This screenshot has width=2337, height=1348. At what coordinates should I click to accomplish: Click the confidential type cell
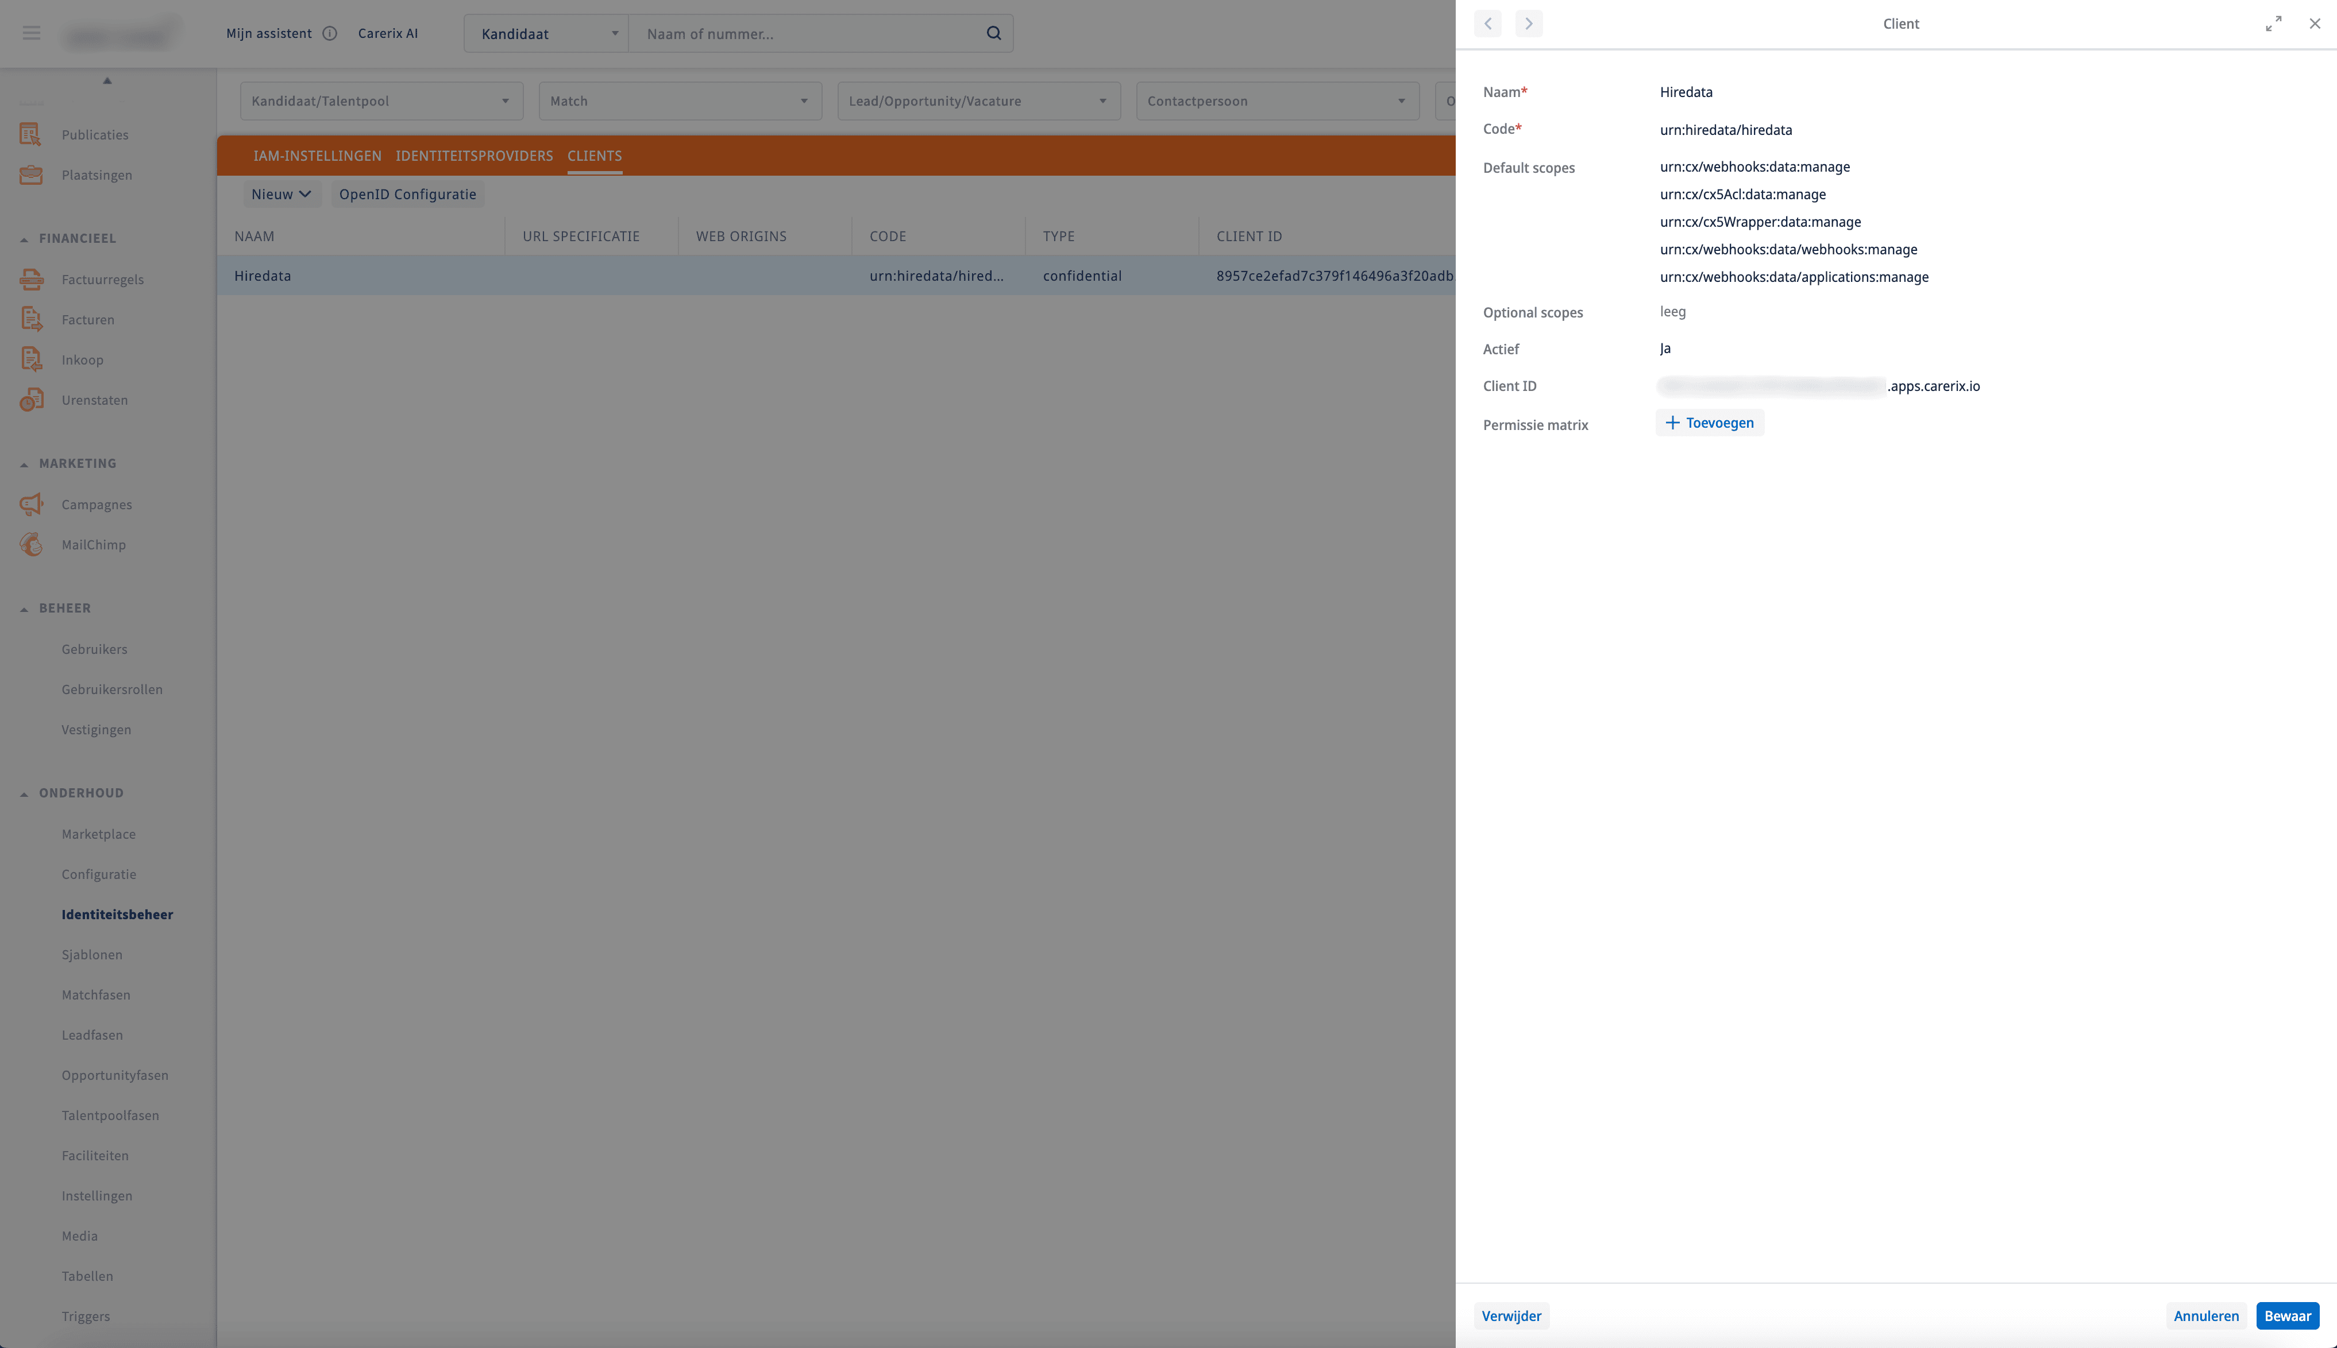click(x=1082, y=276)
